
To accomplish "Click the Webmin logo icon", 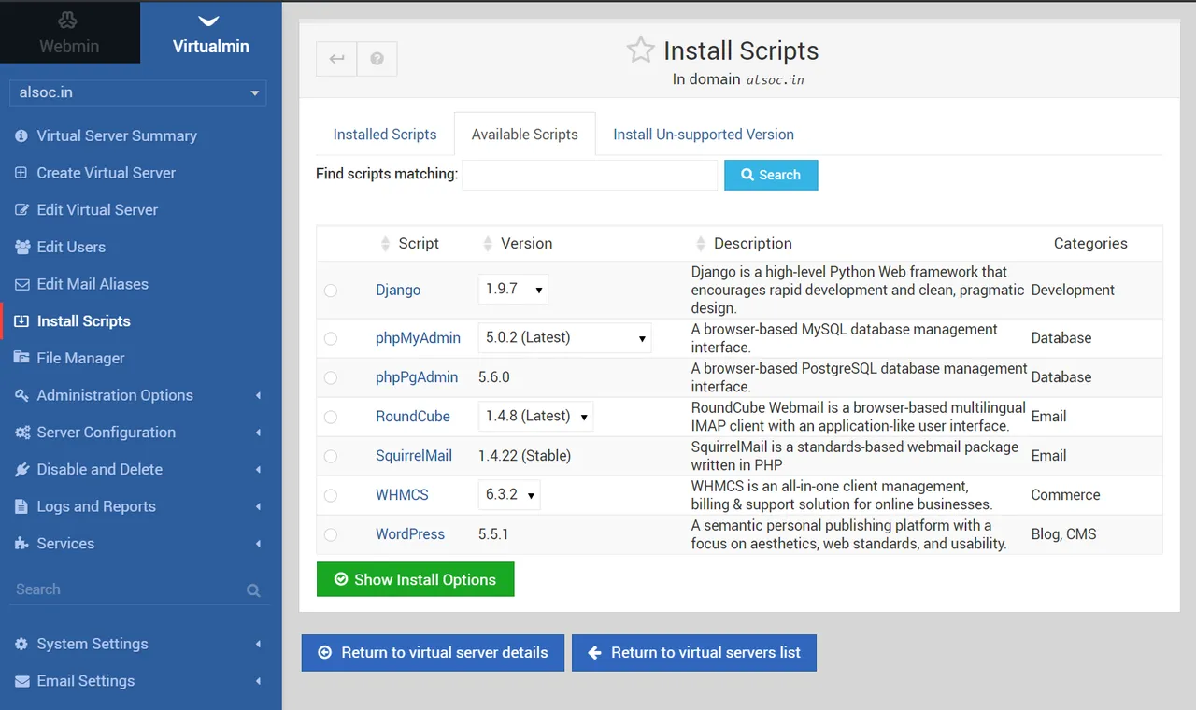I will click(68, 20).
